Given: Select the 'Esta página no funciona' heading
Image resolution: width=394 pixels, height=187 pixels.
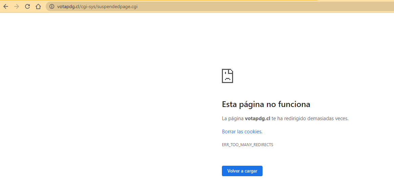Looking at the screenshot, I should coord(266,104).
